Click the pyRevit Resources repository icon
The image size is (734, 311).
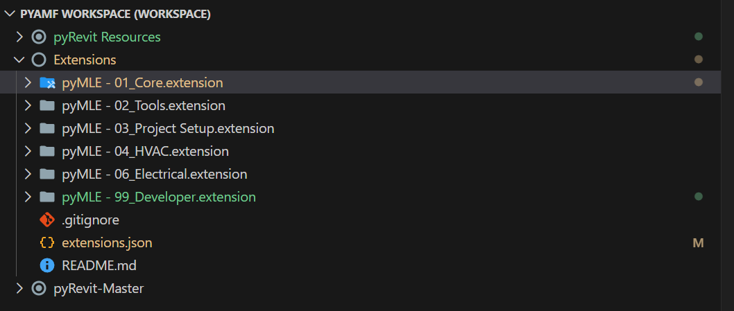39,37
